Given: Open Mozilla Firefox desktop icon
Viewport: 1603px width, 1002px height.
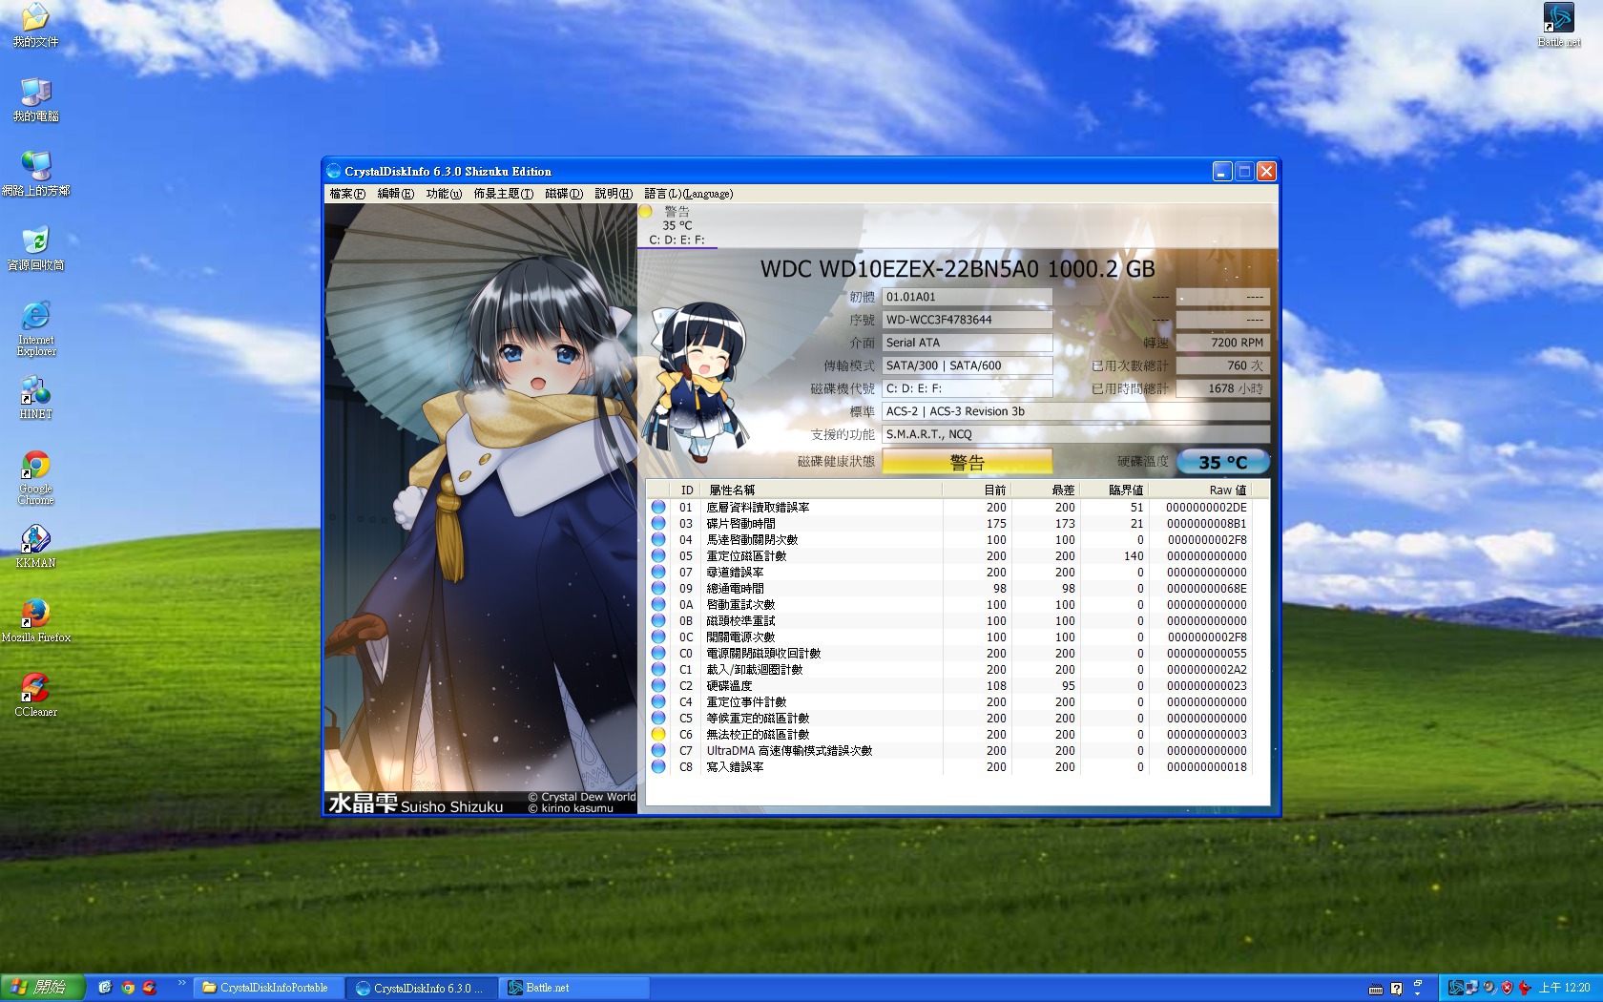Looking at the screenshot, I should click(35, 620).
